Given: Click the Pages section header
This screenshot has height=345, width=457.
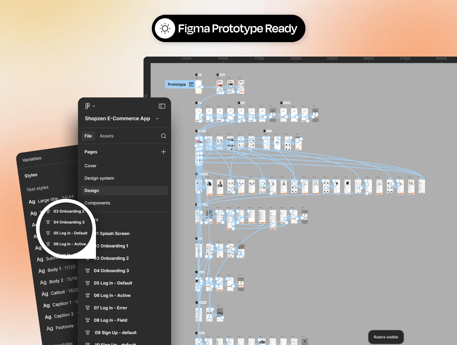Looking at the screenshot, I should click(91, 152).
